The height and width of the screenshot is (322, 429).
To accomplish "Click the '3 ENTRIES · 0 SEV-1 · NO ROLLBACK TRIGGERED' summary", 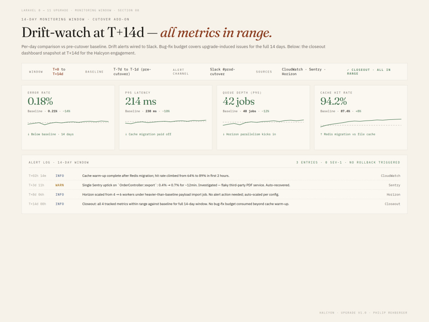I will pos(348,162).
